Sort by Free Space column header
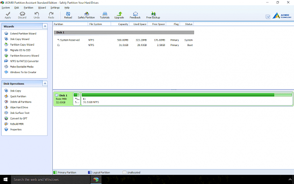 [157, 24]
